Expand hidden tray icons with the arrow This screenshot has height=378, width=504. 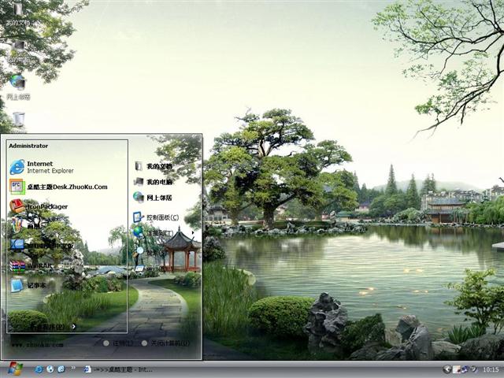pyautogui.click(x=447, y=369)
